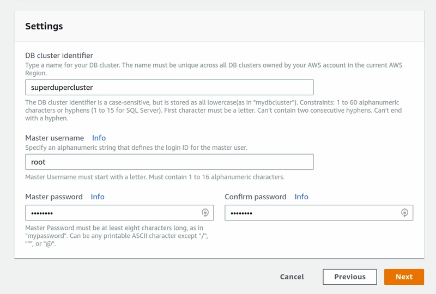Select the Confirm password input field
The width and height of the screenshot is (436, 294).
tap(311, 213)
